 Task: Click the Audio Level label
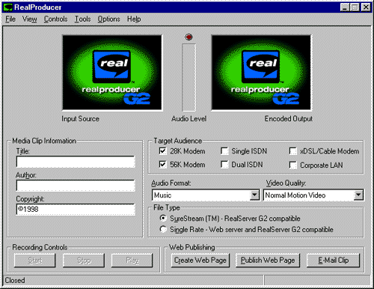point(188,119)
